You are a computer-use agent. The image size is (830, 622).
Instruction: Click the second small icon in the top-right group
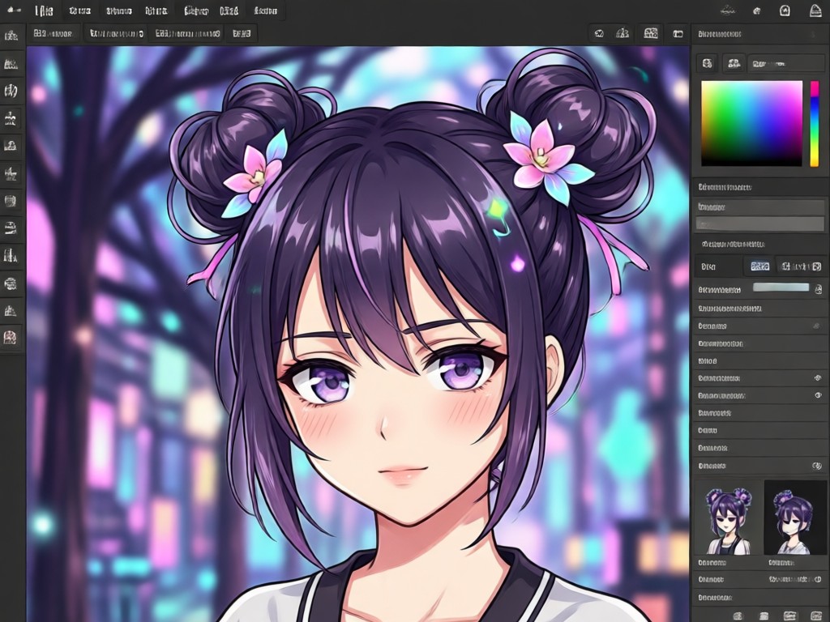pyautogui.click(x=757, y=11)
